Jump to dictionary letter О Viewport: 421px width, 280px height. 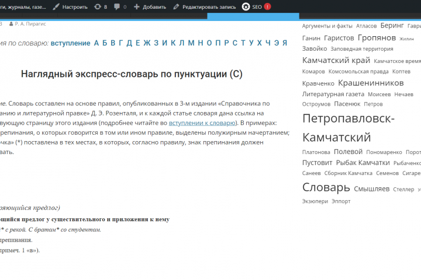pos(209,43)
